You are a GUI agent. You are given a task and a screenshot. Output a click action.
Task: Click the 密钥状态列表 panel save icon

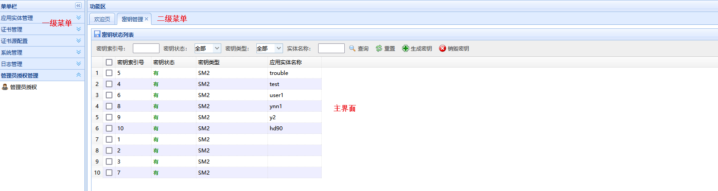(97, 34)
